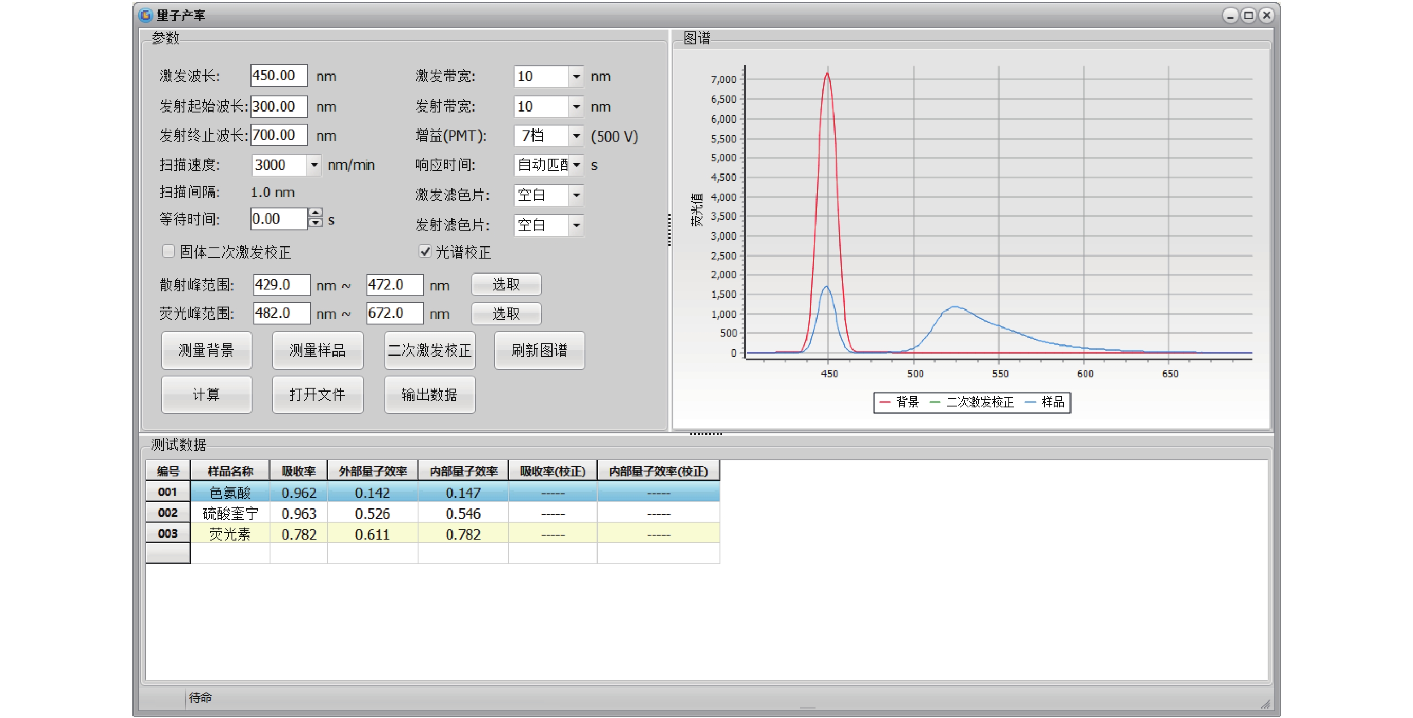Open the 增益(PMT) dropdown showing 7档
This screenshot has width=1413, height=718.
pyautogui.click(x=576, y=135)
